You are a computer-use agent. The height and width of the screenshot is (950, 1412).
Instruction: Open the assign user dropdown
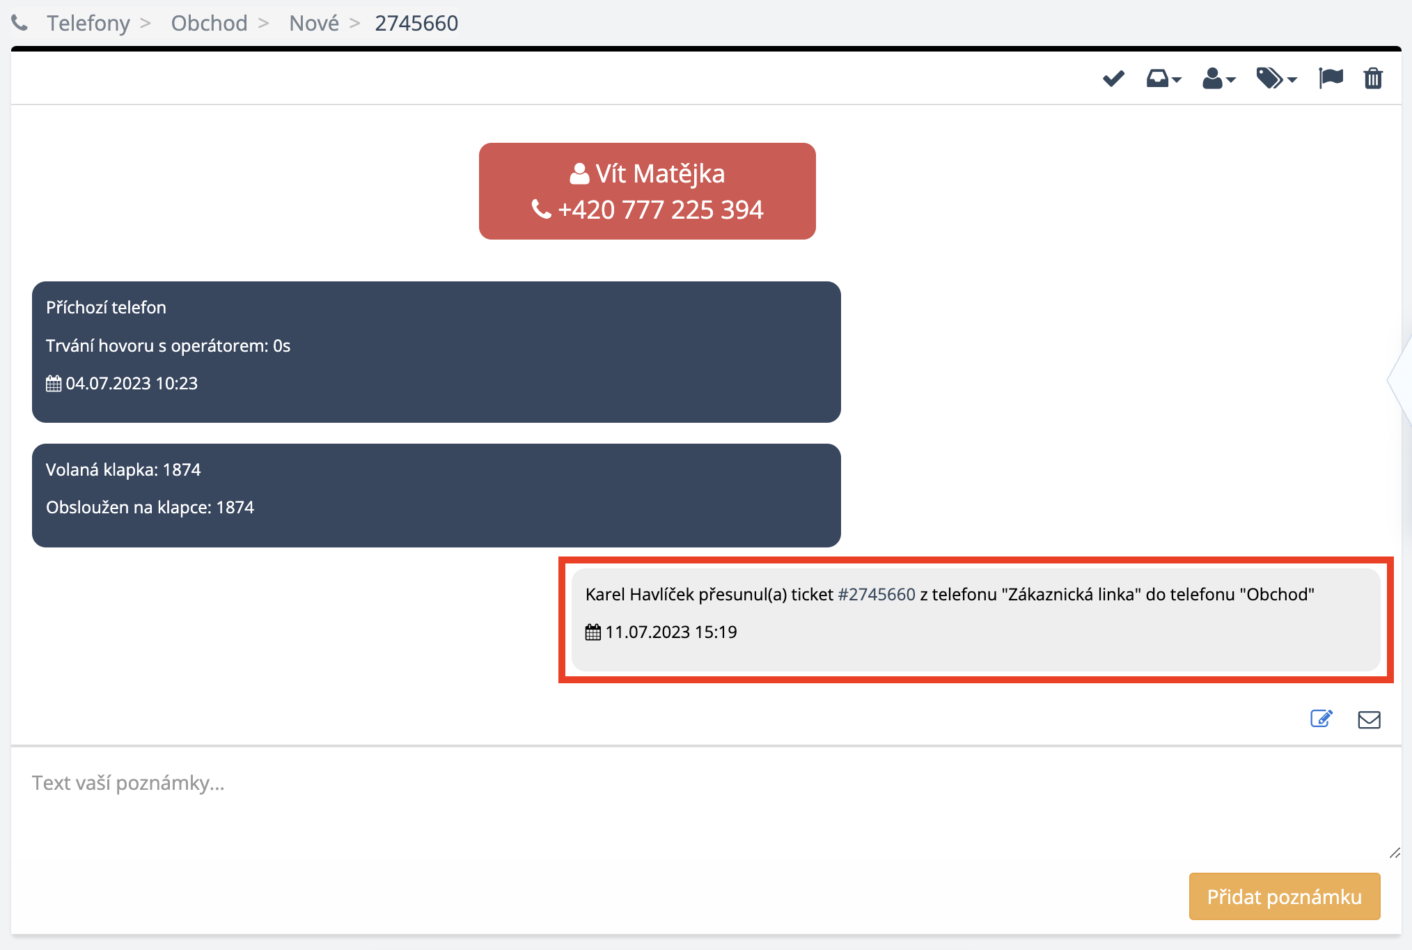[1218, 79]
